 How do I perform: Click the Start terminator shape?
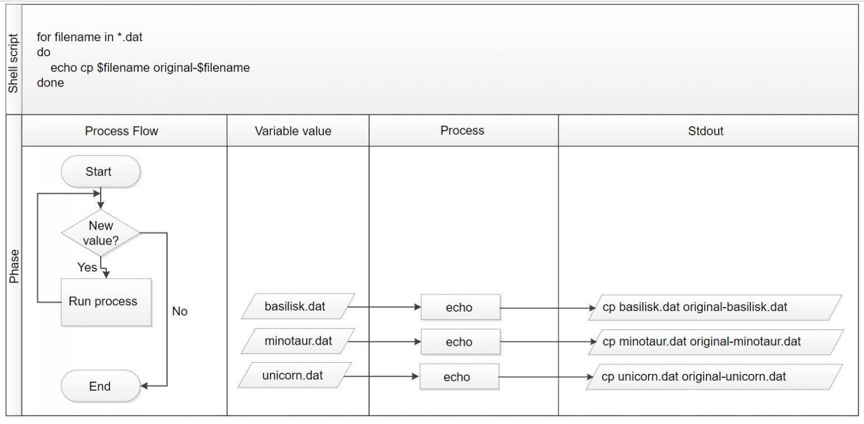[99, 172]
